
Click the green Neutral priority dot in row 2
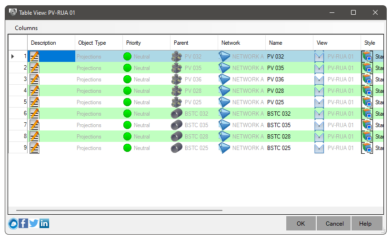[127, 68]
